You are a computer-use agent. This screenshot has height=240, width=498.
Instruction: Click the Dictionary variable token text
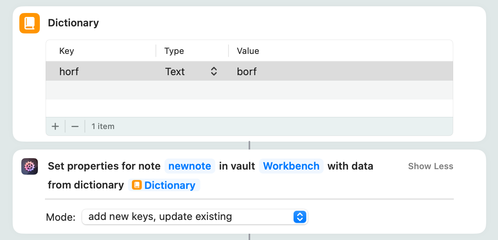(170, 185)
